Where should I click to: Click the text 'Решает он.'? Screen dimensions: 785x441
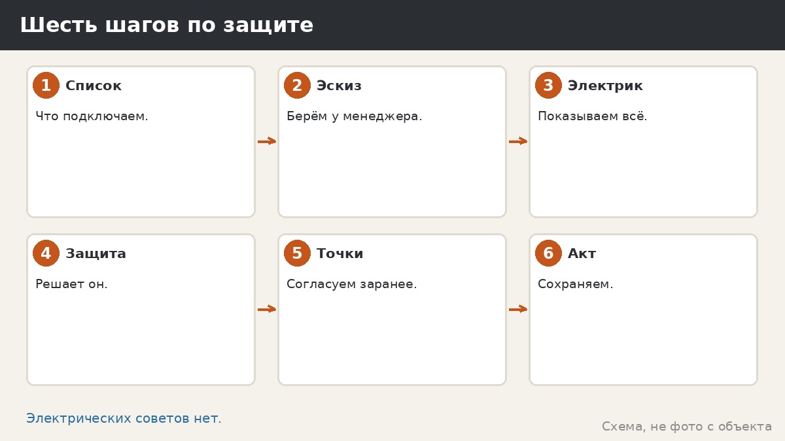(x=71, y=284)
